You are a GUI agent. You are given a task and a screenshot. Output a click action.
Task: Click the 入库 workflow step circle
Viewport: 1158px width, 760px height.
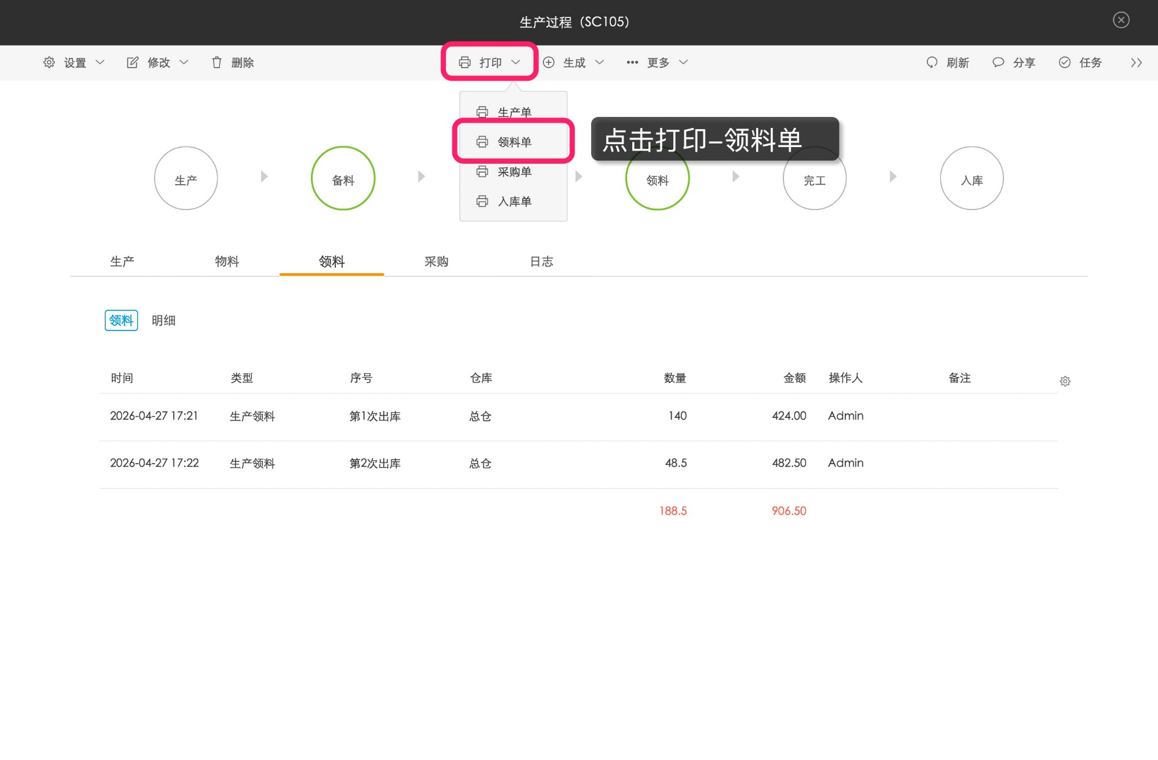(972, 178)
